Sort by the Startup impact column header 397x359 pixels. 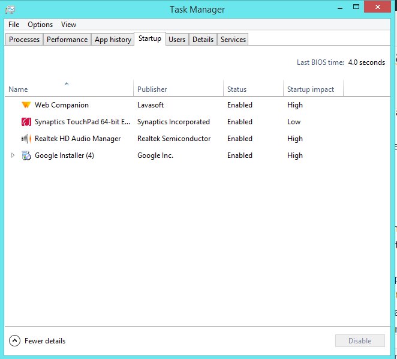click(x=313, y=89)
